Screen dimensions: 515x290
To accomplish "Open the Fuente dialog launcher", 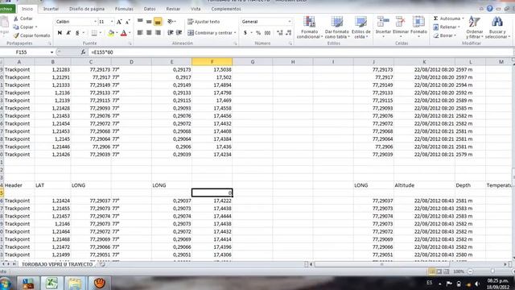I will point(130,43).
